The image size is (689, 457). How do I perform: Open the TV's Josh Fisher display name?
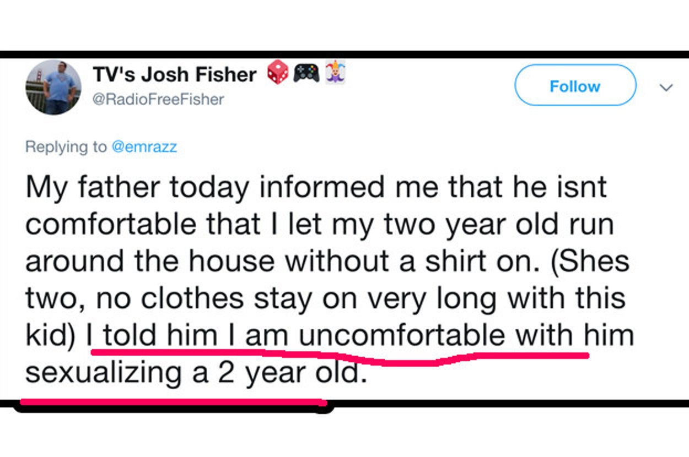click(x=175, y=75)
